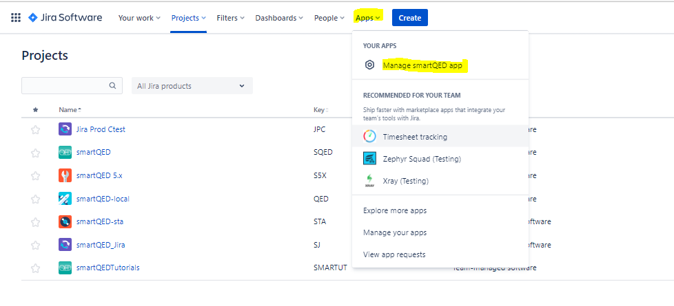The image size is (674, 306).
Task: Star the smartQED-local project
Action: [x=36, y=199]
